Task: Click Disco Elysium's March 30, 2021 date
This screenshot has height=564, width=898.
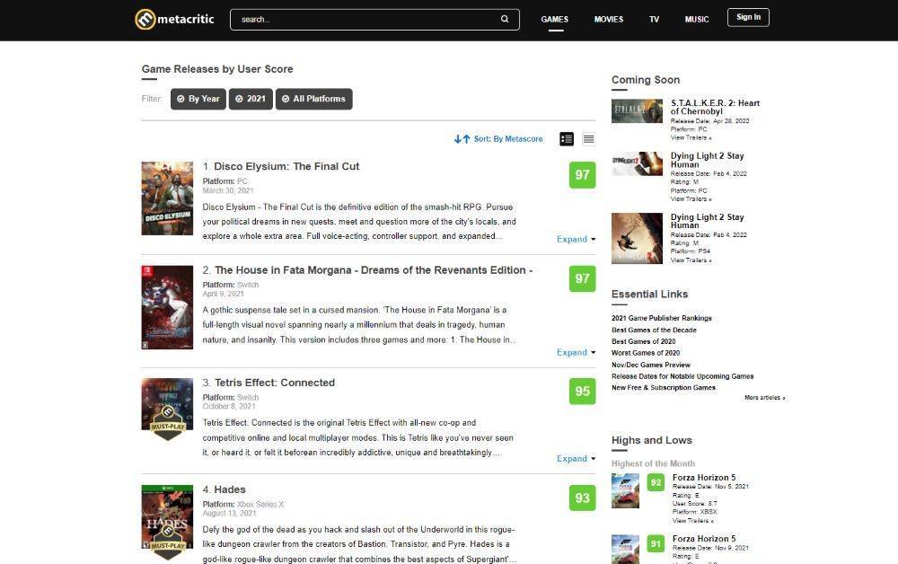Action: (228, 190)
